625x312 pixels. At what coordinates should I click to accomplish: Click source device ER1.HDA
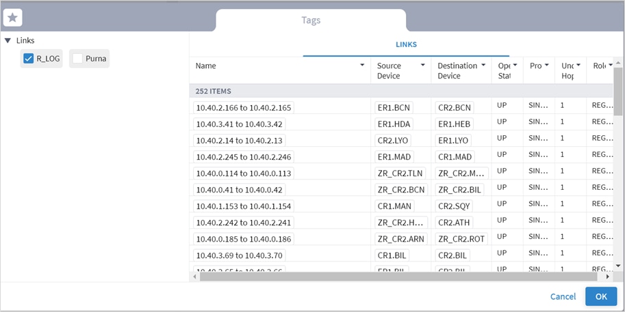(x=394, y=124)
